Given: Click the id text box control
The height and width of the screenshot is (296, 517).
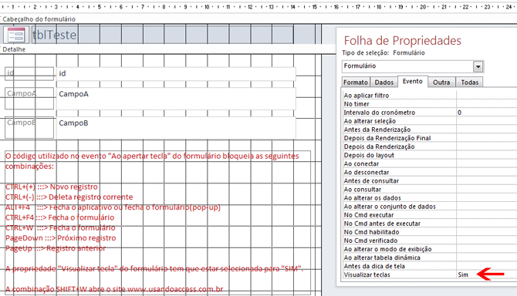Looking at the screenshot, I should point(177,73).
